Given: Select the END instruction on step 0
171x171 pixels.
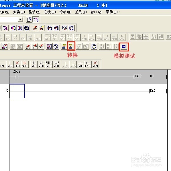Looking at the screenshot, I should point(152,91).
